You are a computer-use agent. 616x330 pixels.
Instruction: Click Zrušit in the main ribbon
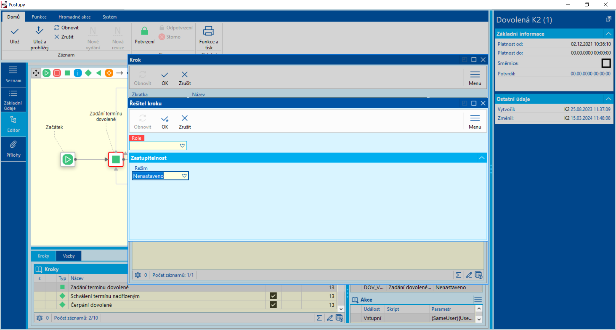64,37
